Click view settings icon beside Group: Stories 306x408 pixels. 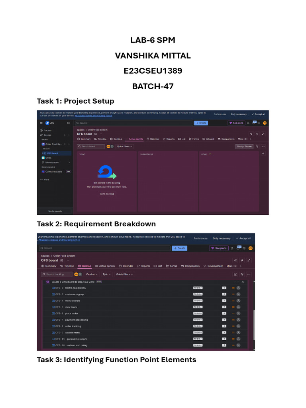(257, 147)
